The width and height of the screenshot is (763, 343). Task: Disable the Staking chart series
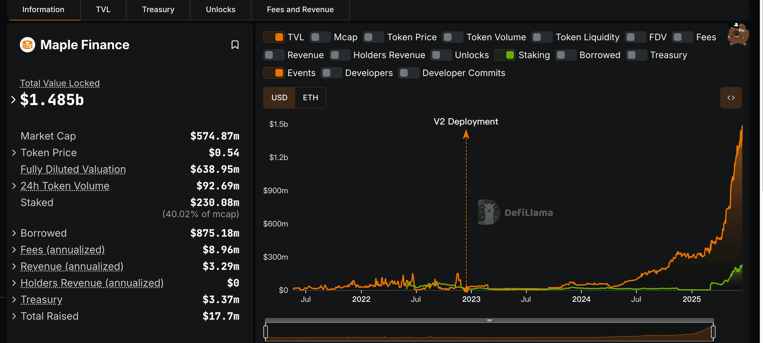tap(505, 55)
